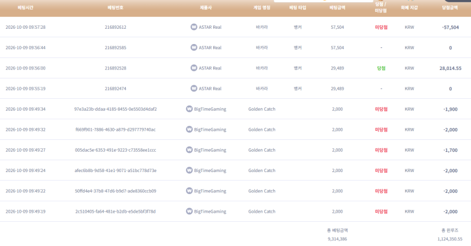Select bet ID starting with 50ffd4e4
471x246 pixels.
coord(115,191)
